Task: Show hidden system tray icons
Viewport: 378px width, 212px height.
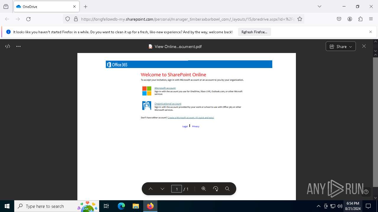Action: click(x=318, y=206)
